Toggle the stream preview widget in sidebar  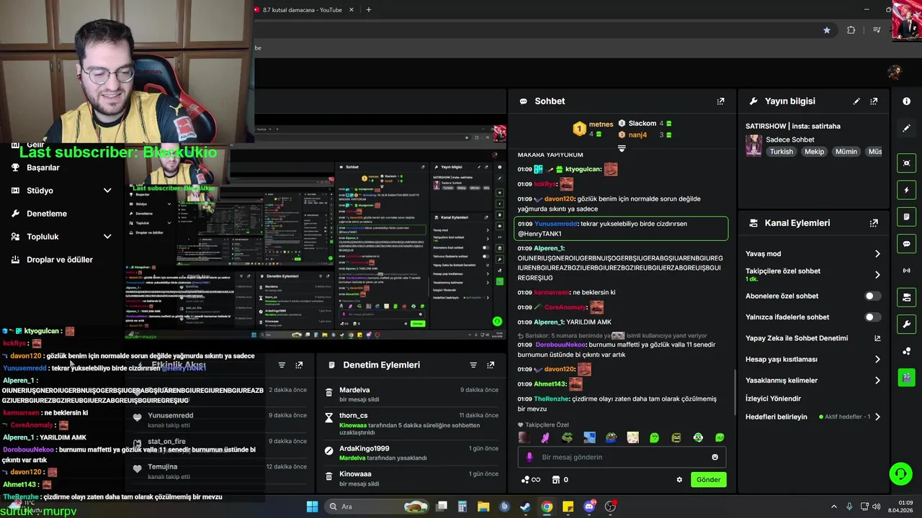point(906,163)
